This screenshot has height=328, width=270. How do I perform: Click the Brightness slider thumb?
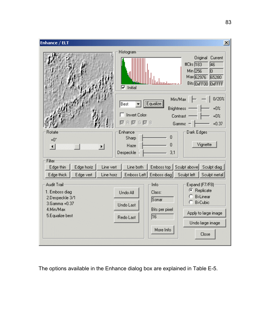(x=199, y=108)
